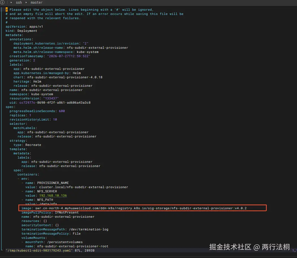Click the '- env:' list entry

(23, 179)
